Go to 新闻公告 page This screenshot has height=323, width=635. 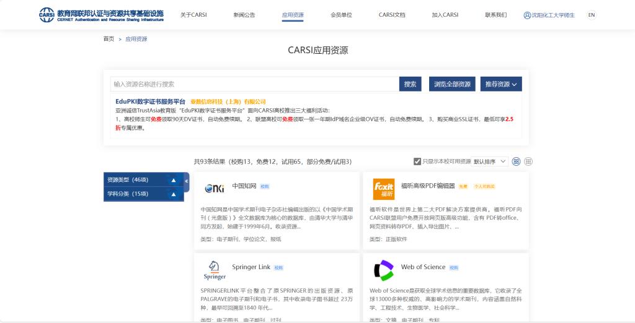pyautogui.click(x=244, y=15)
